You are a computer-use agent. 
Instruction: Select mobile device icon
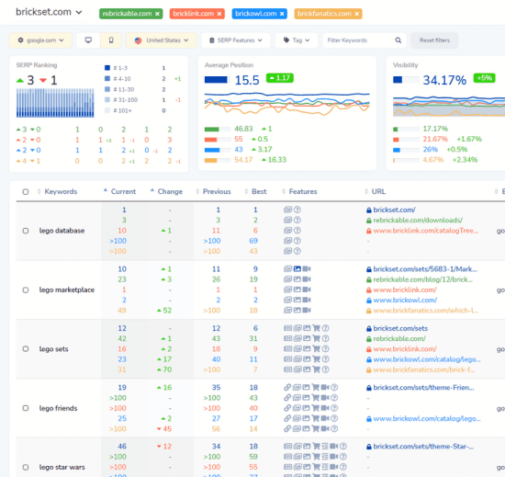[x=111, y=40]
